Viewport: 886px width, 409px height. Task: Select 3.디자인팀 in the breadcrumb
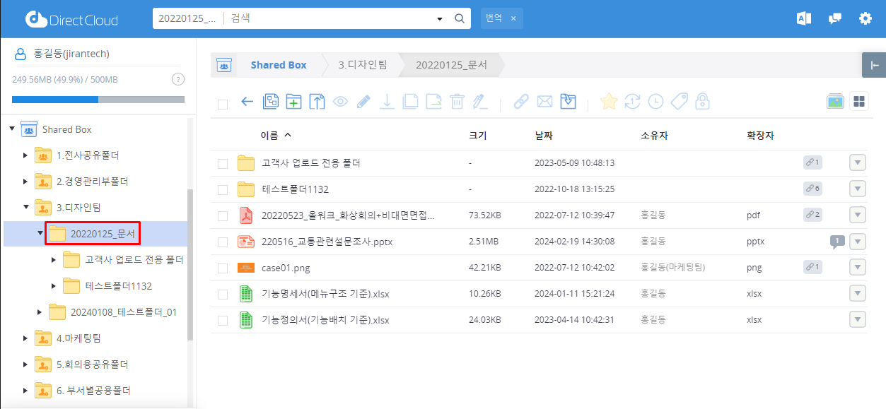pyautogui.click(x=362, y=65)
